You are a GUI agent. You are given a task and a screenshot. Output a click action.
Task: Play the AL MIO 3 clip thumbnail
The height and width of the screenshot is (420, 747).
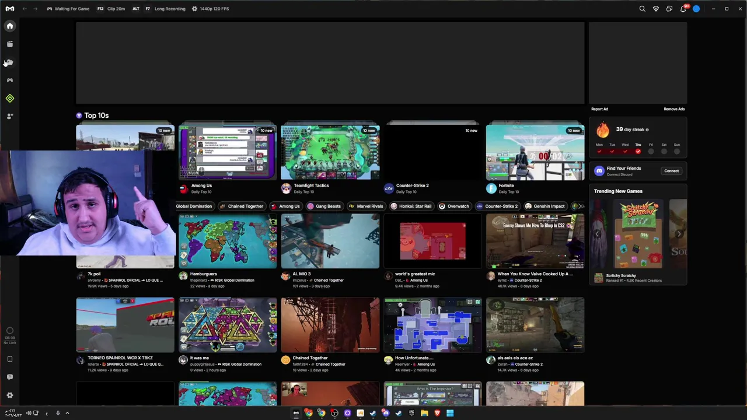330,241
